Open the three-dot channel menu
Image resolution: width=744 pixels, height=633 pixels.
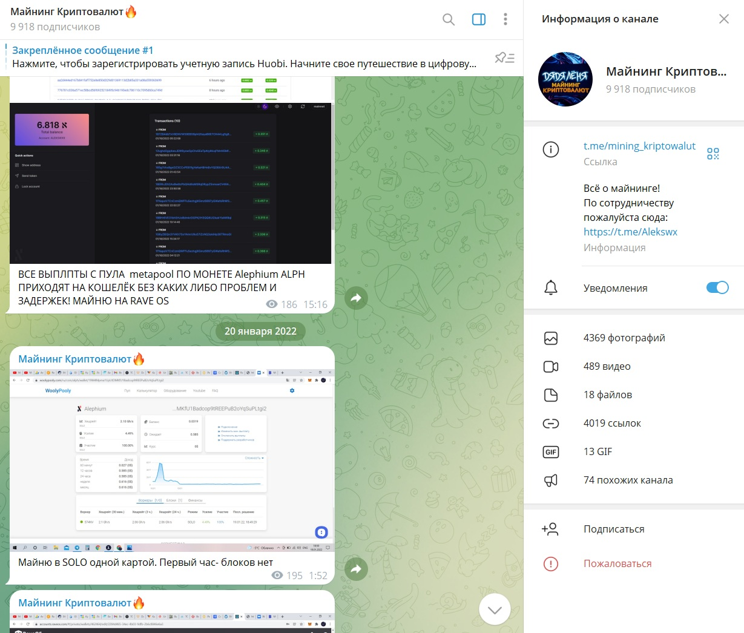coord(505,19)
